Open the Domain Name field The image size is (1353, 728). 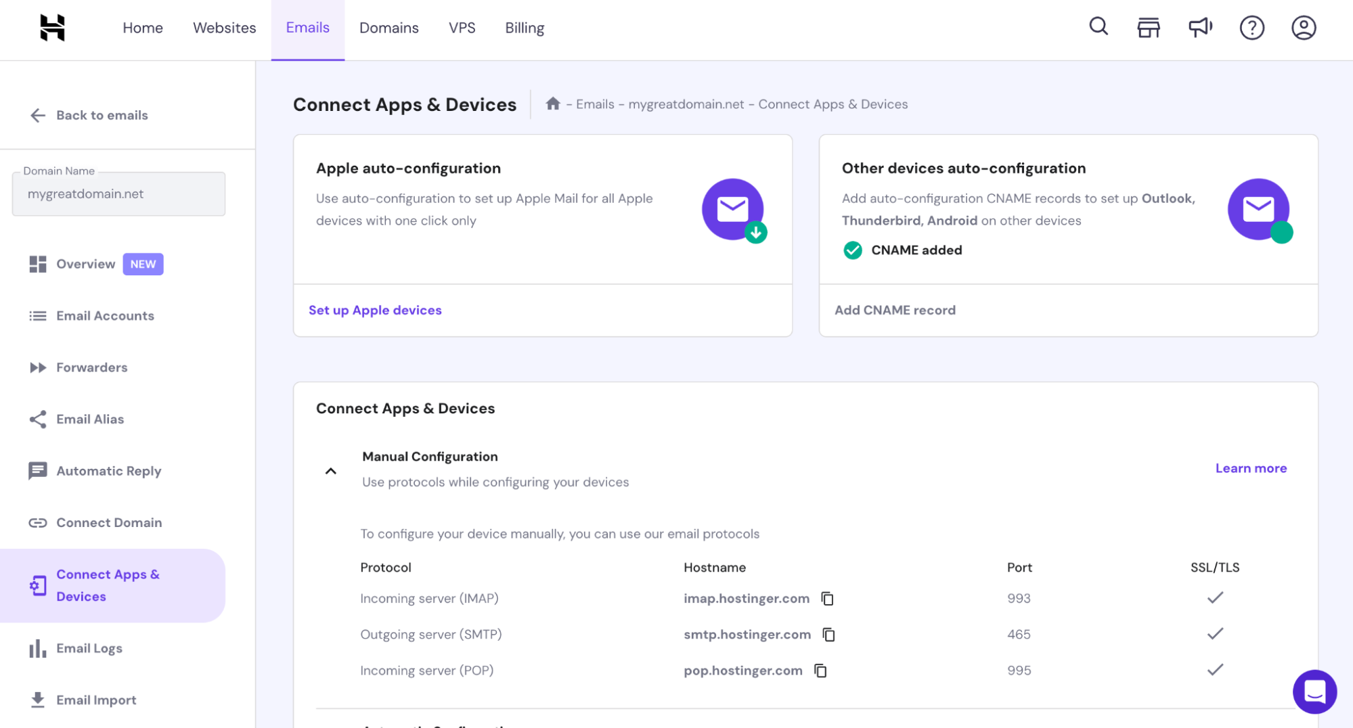tap(118, 194)
